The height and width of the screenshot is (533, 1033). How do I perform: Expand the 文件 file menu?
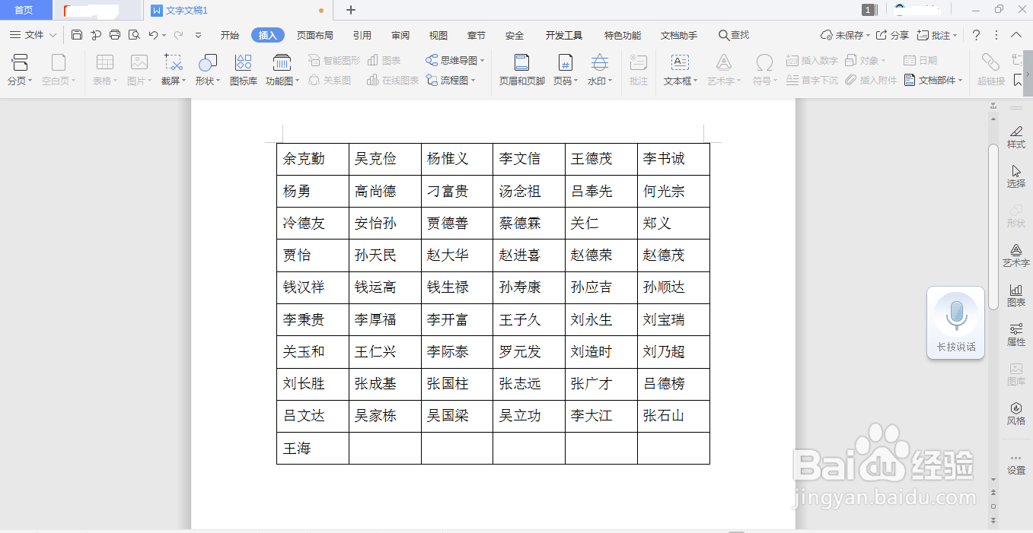tap(33, 34)
